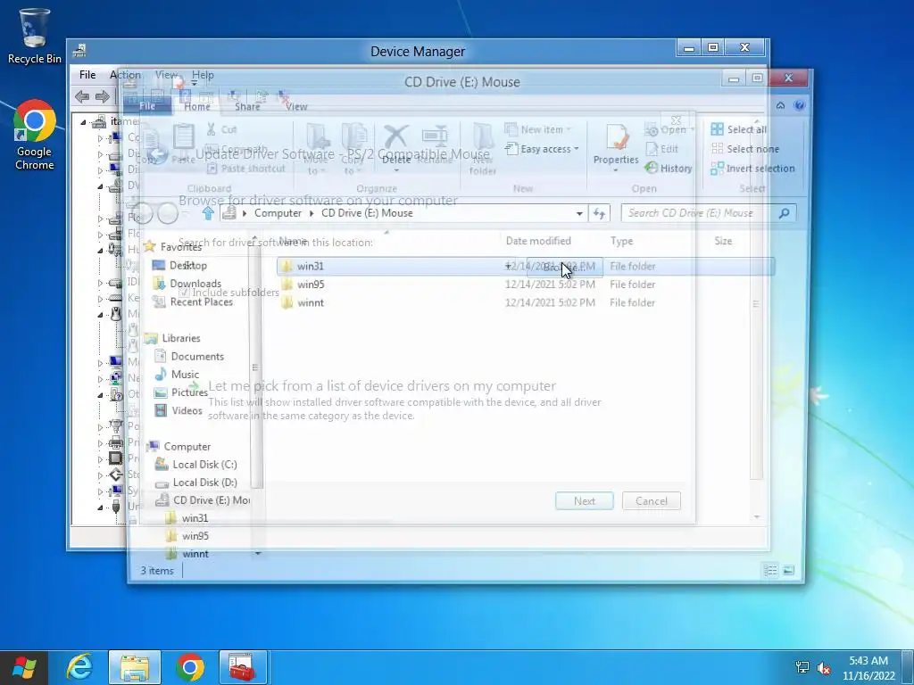Image resolution: width=914 pixels, height=685 pixels.
Task: Click Paste shortcut in Clipboard group
Action: 246,169
